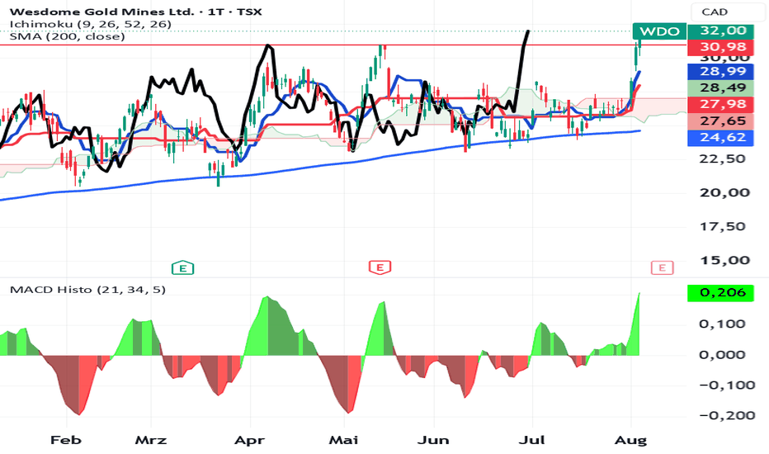Click the Apr label on the time axis
This screenshot has height=454, width=769.
coord(250,440)
